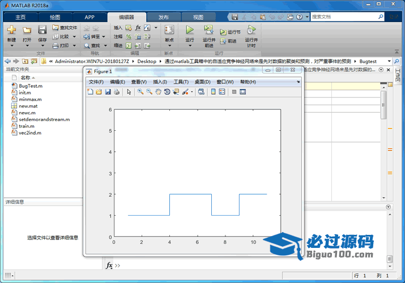This screenshot has height=283, width=405.
Task: Open dropdown under New (新建) button
Action: (12, 46)
